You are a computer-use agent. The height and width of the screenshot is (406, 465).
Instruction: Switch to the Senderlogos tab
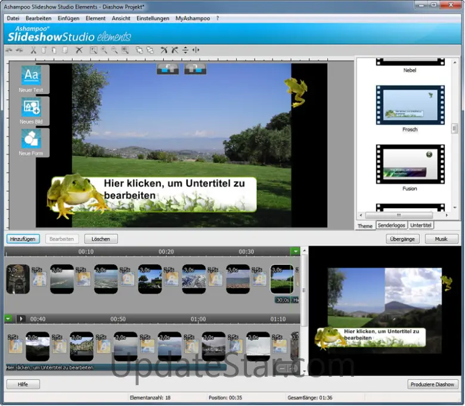[x=391, y=225]
